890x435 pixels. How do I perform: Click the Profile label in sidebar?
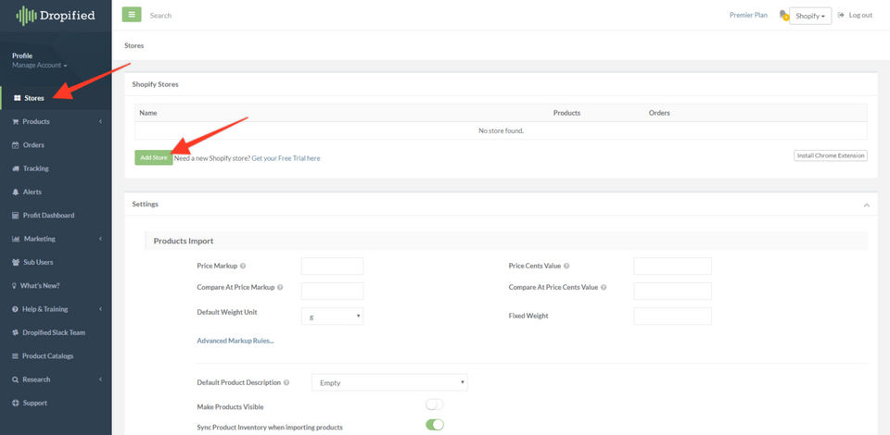coord(22,56)
